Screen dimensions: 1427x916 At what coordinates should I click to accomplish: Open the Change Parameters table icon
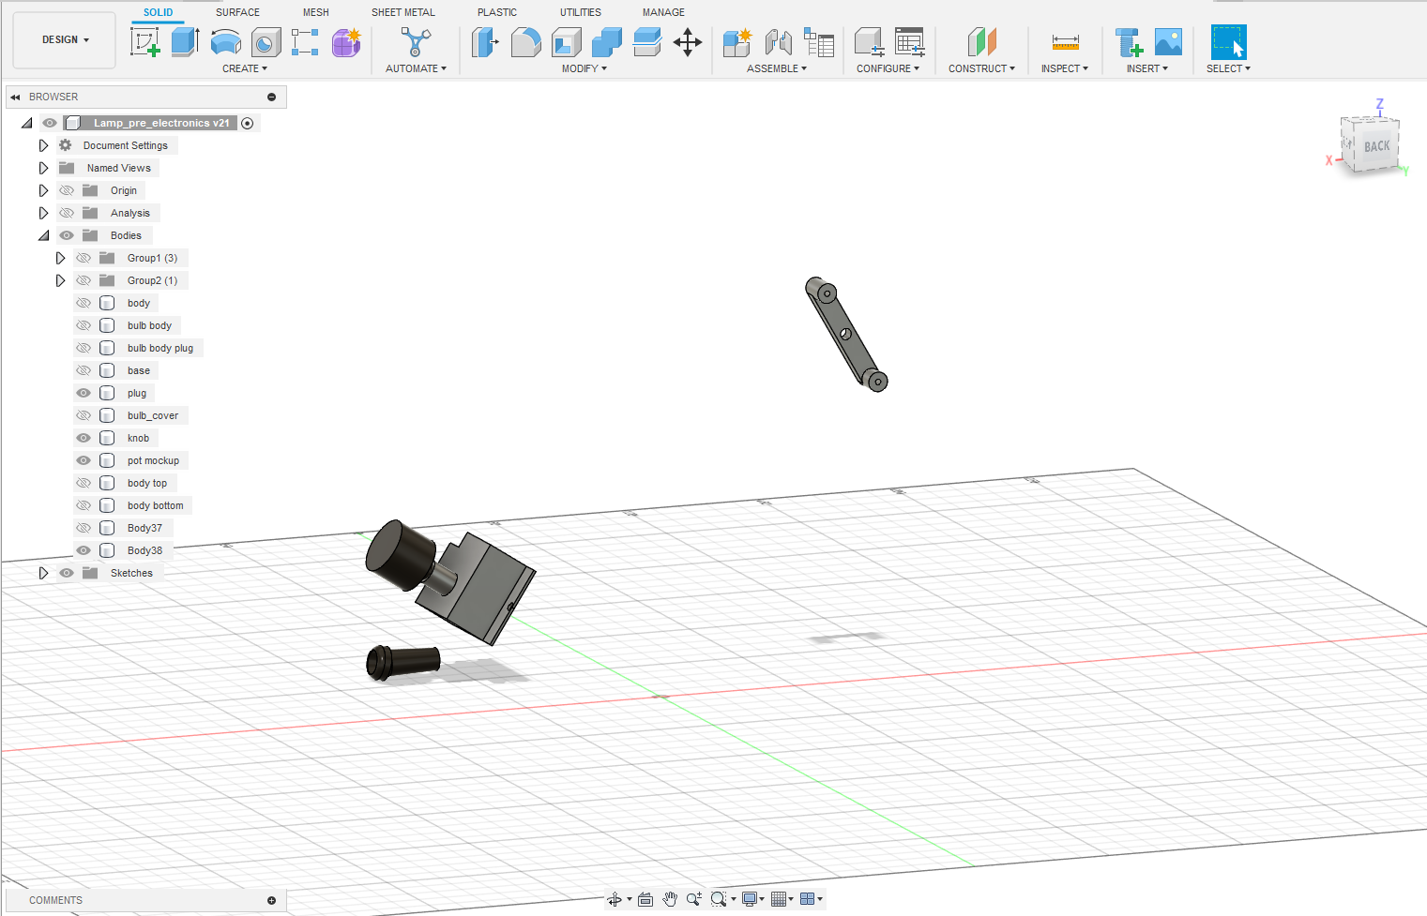[x=909, y=42]
